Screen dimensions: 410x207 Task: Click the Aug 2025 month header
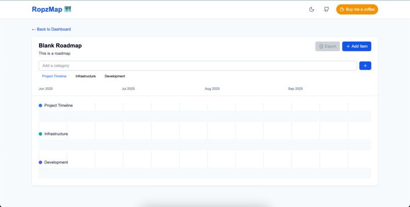point(212,89)
